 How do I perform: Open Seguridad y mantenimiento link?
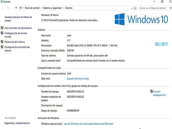17,123
